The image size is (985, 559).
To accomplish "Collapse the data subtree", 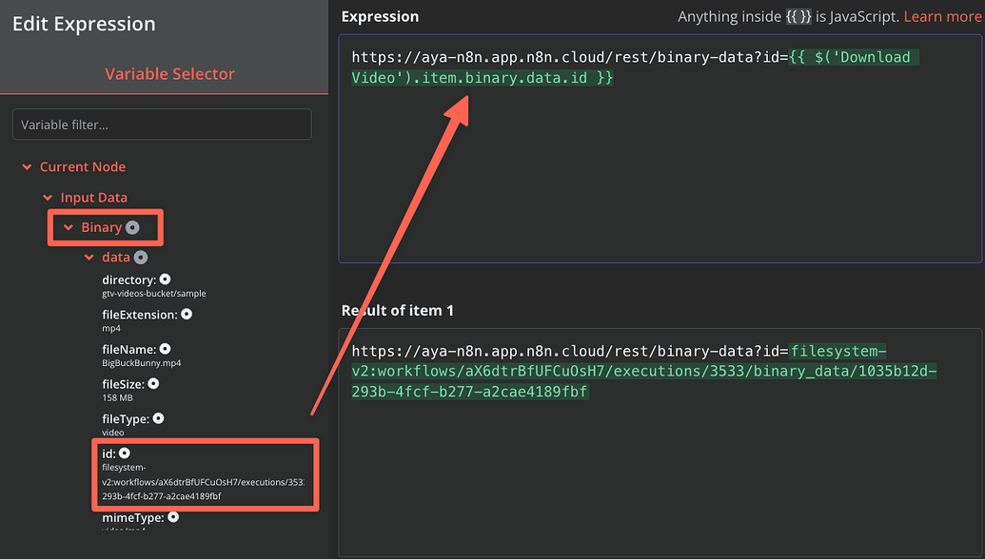I will click(88, 257).
